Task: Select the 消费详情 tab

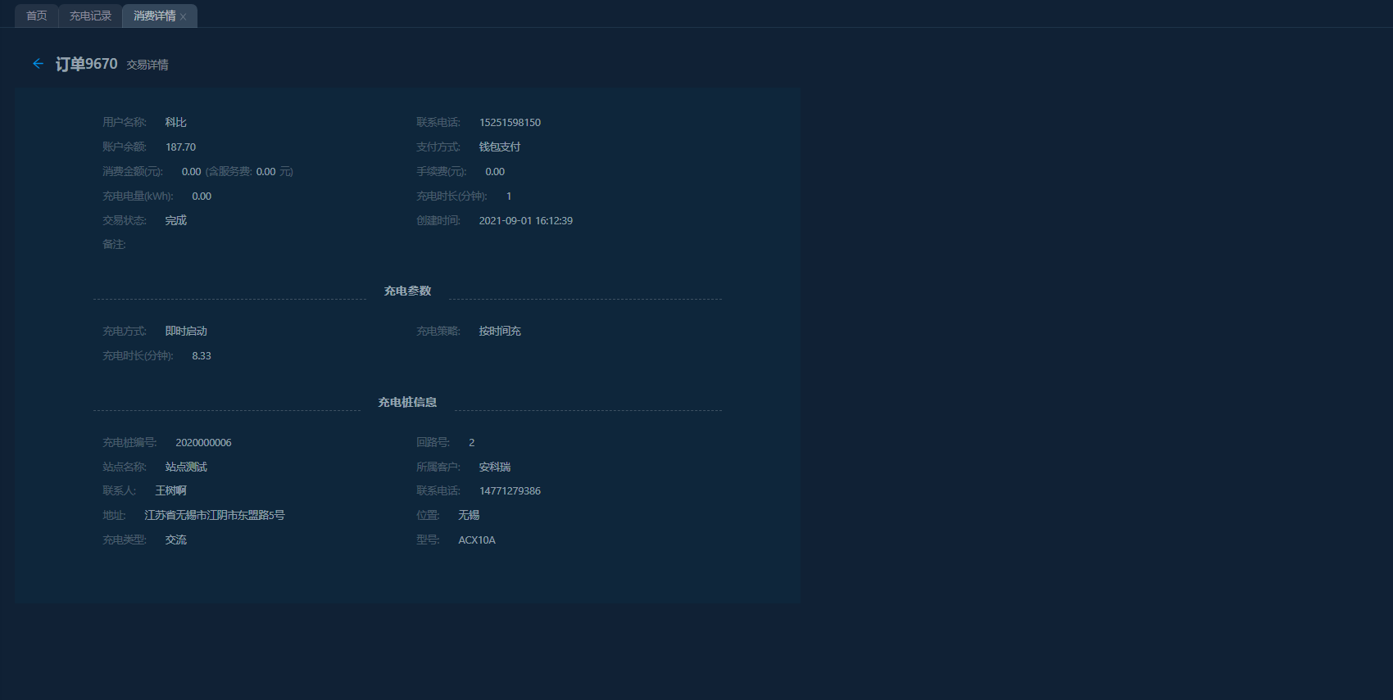Action: [154, 16]
